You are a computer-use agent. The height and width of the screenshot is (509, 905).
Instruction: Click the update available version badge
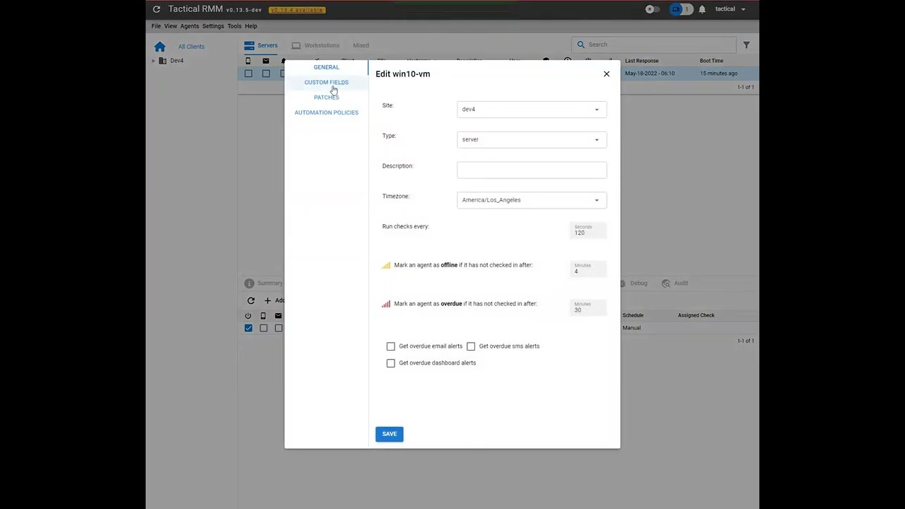[x=297, y=10]
